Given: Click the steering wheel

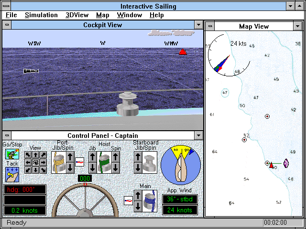Looking at the screenshot, I should pos(85,200).
